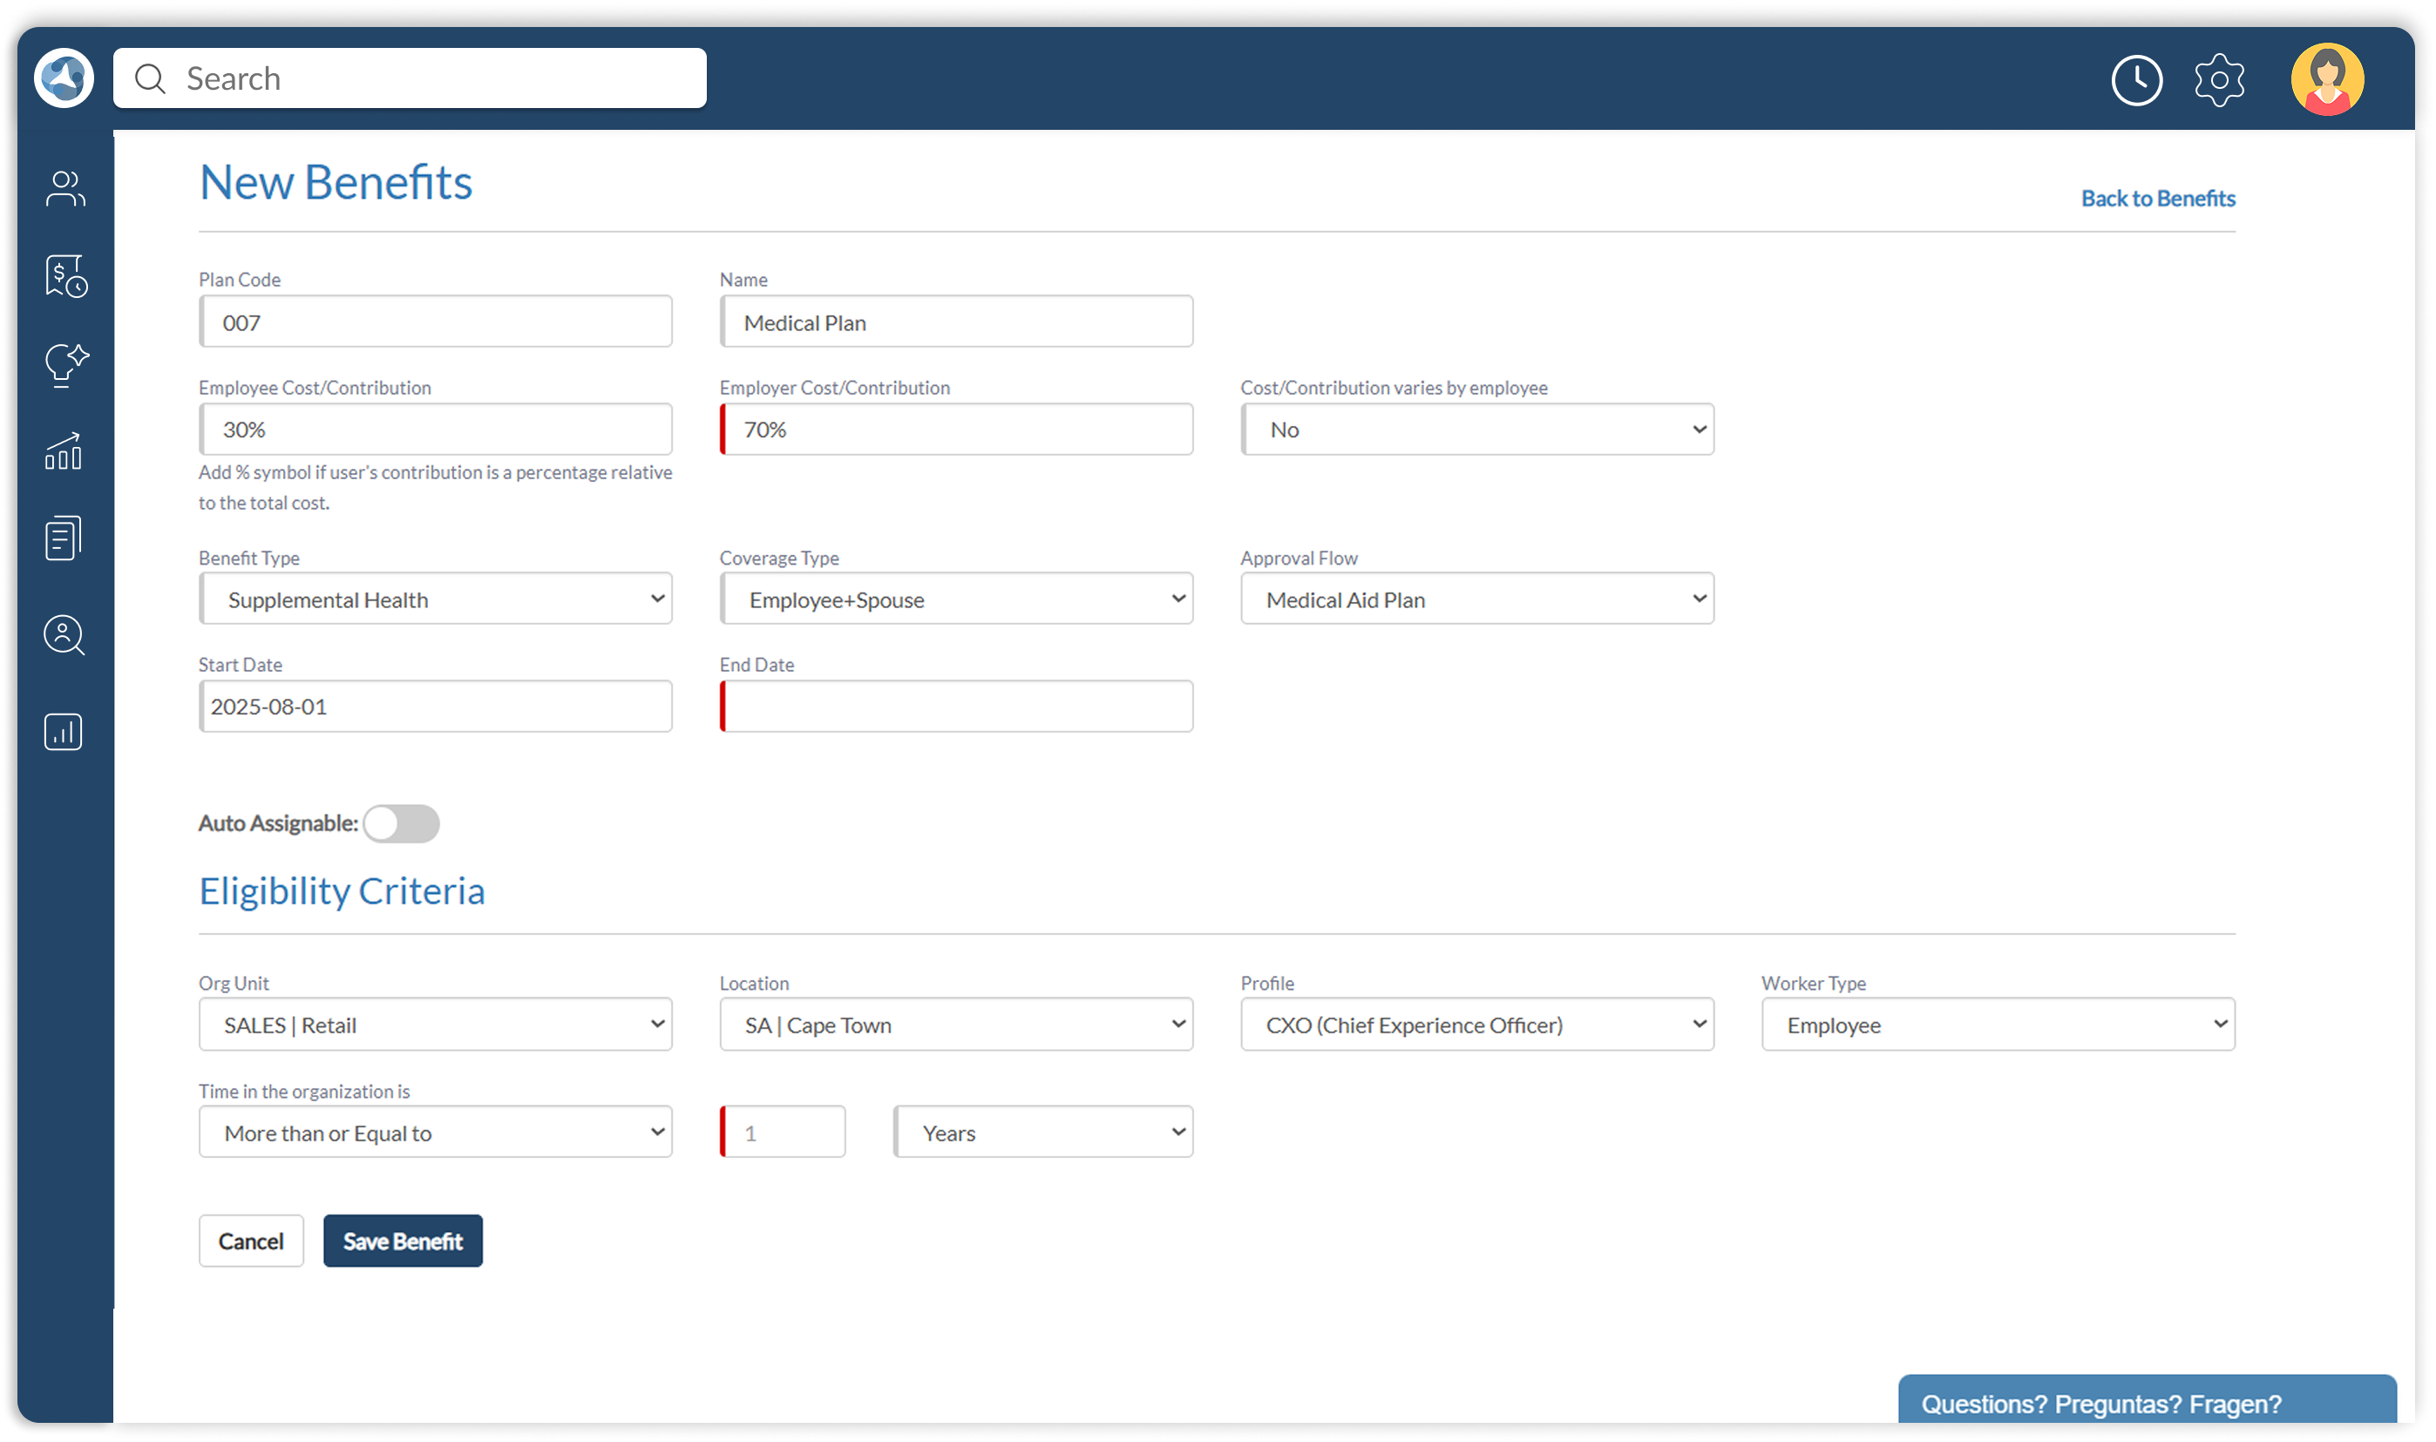Open the documents section from the sidebar

(x=63, y=537)
